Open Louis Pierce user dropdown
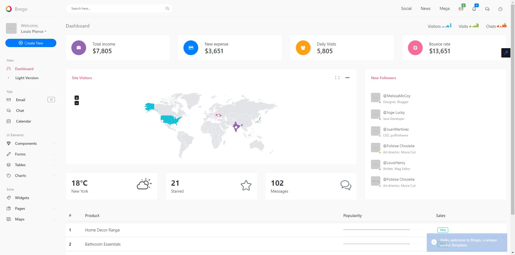Viewport: 515px width, 255px height. tap(34, 31)
